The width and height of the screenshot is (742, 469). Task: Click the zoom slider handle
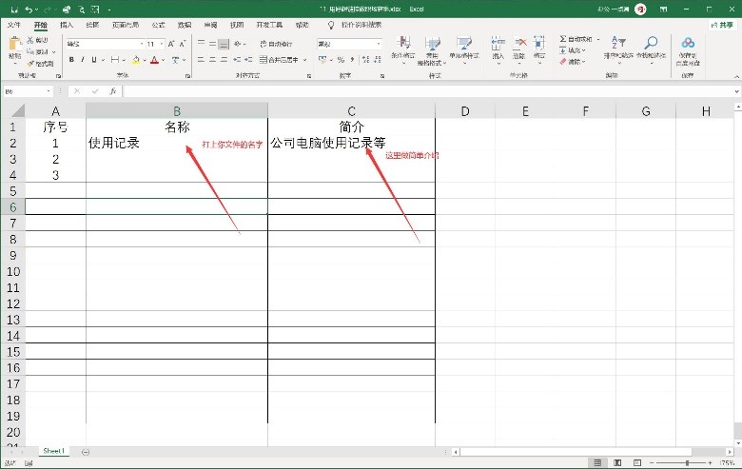click(x=687, y=462)
